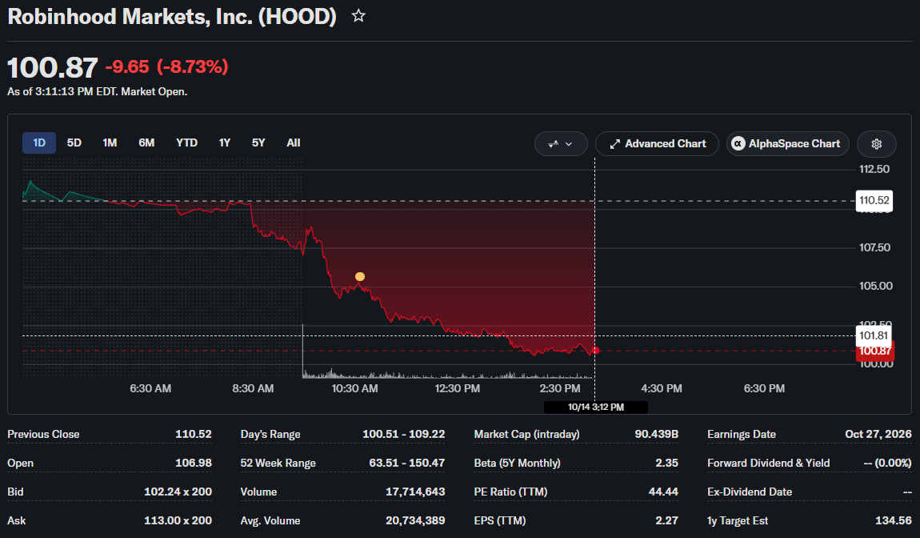Viewport: 920px width, 538px height.
Task: Switch chart to 1M range
Action: click(110, 143)
